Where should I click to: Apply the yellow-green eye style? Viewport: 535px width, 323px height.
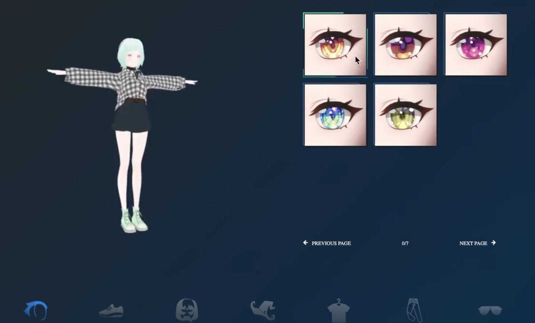(405, 115)
